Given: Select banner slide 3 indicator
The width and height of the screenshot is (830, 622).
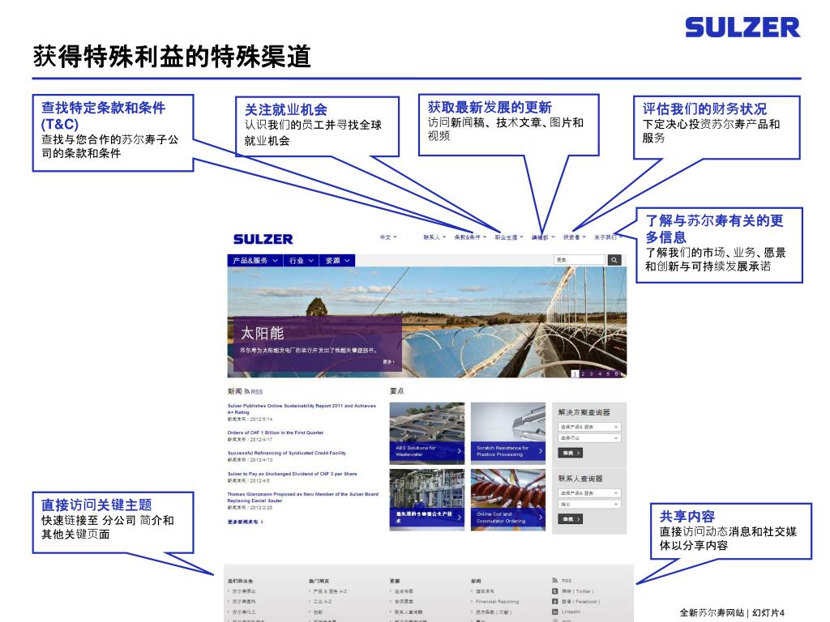Looking at the screenshot, I should point(591,373).
